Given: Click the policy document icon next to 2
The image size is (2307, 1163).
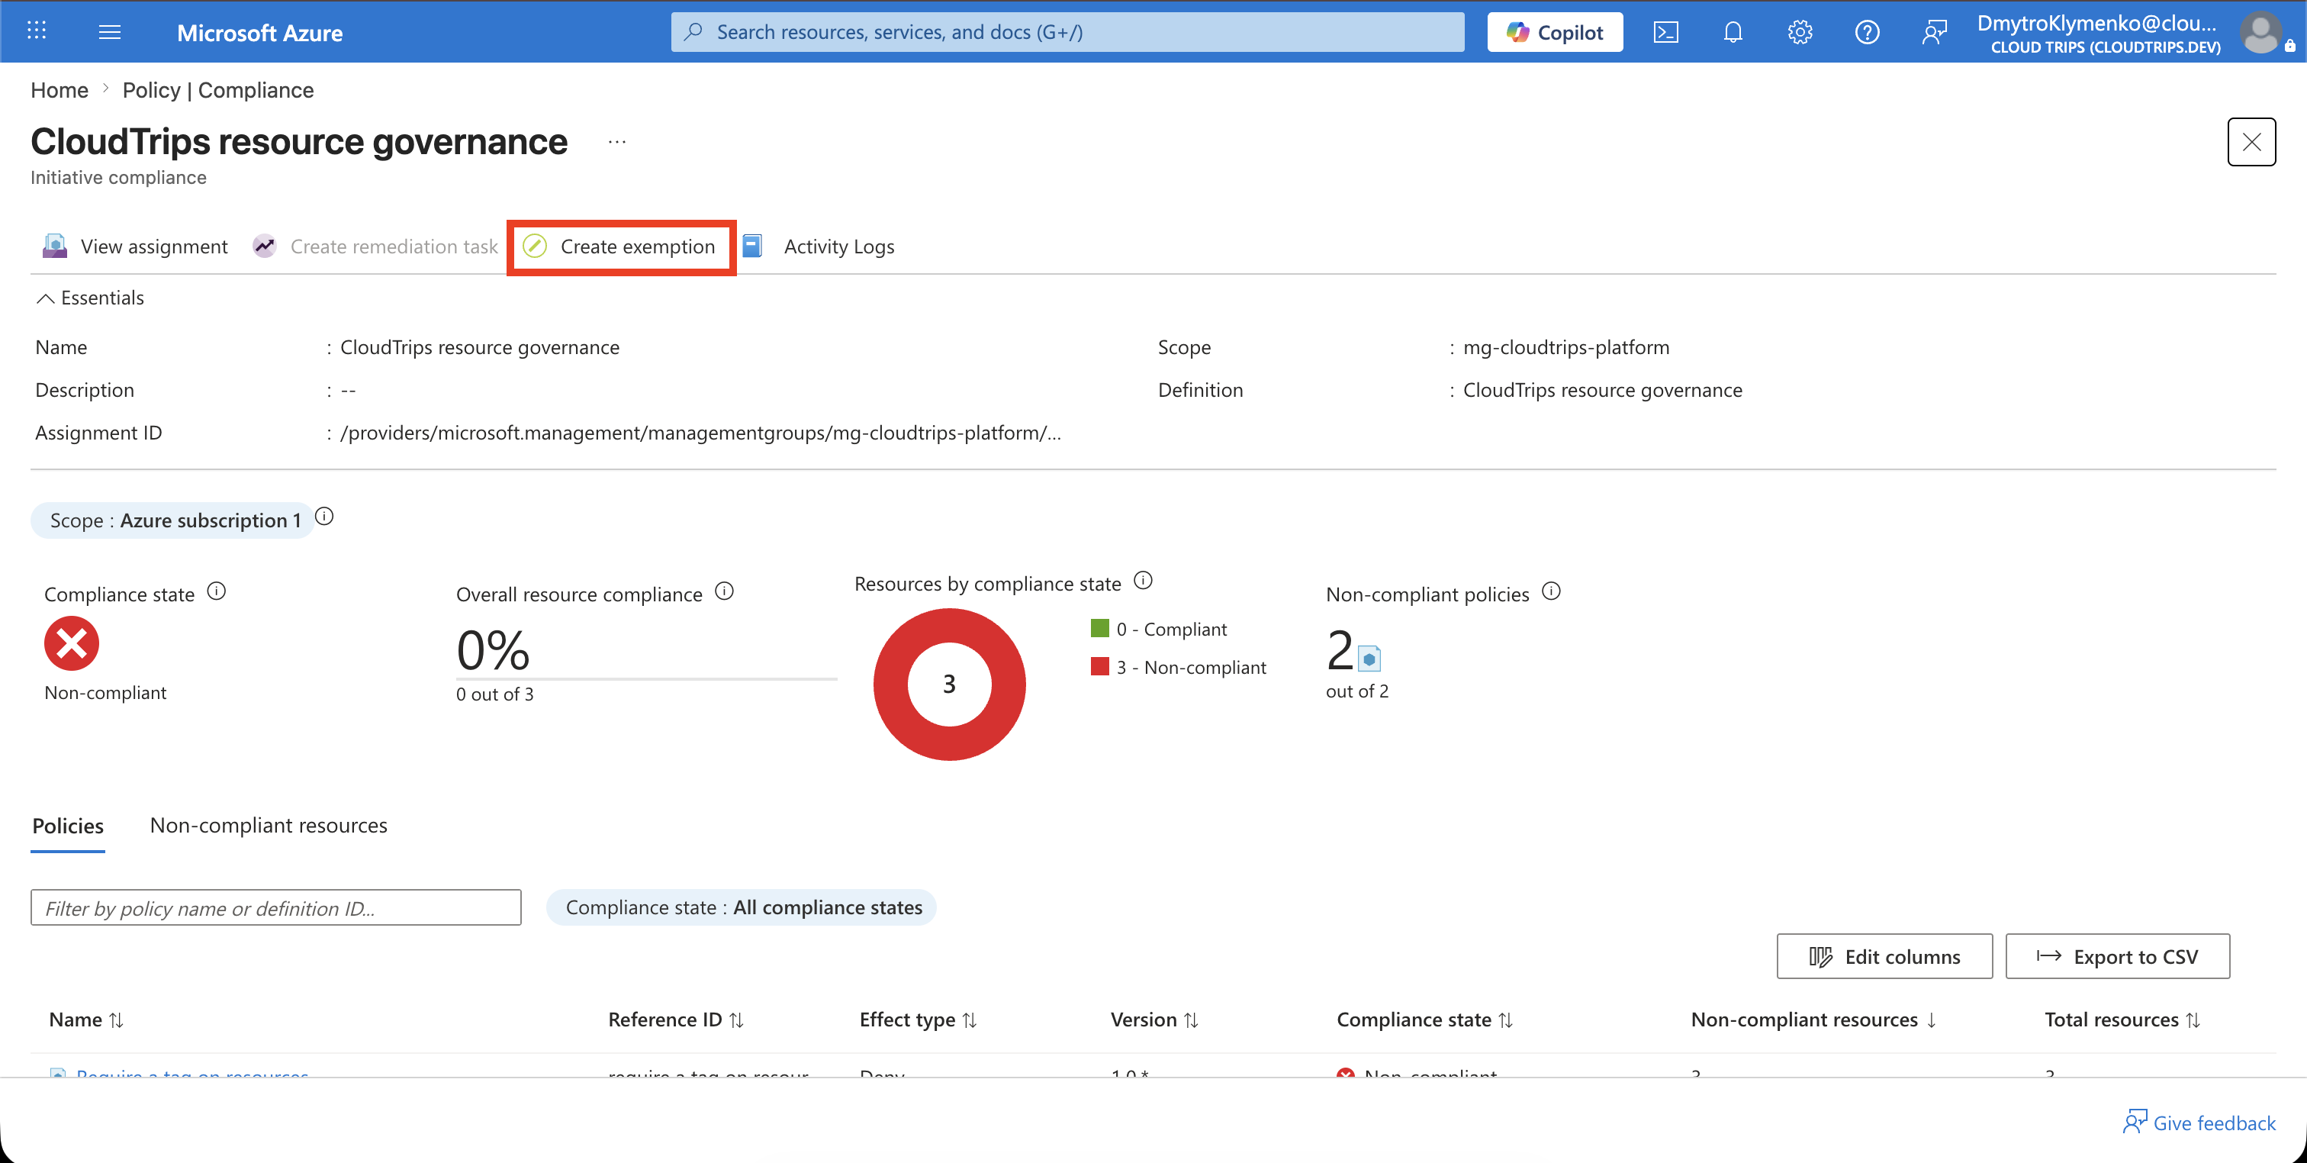Looking at the screenshot, I should tap(1369, 659).
